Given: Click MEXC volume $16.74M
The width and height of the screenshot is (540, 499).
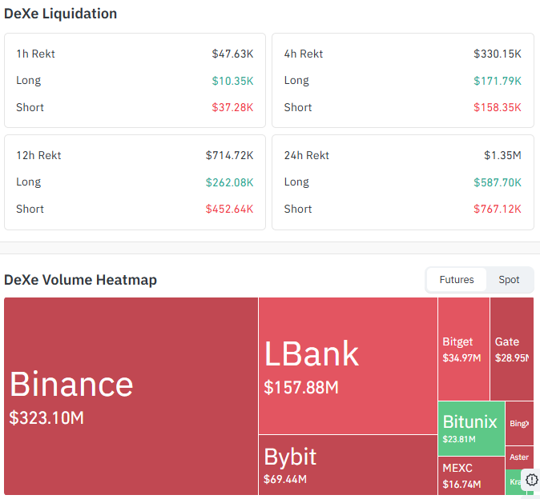Looking at the screenshot, I should point(461,485).
